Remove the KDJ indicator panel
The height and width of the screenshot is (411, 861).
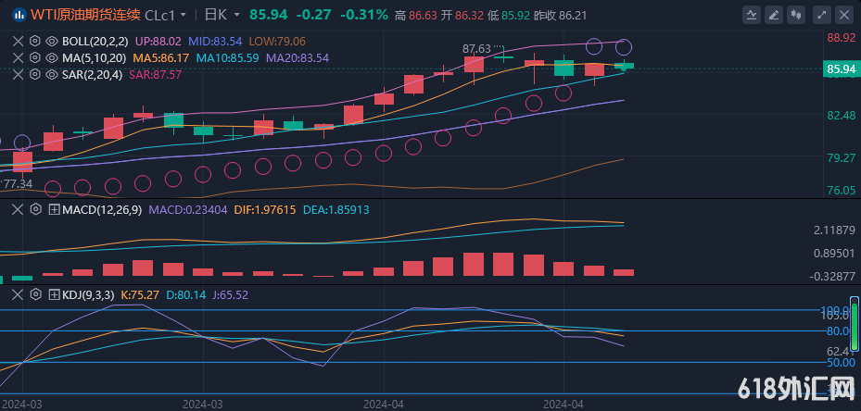tap(19, 295)
